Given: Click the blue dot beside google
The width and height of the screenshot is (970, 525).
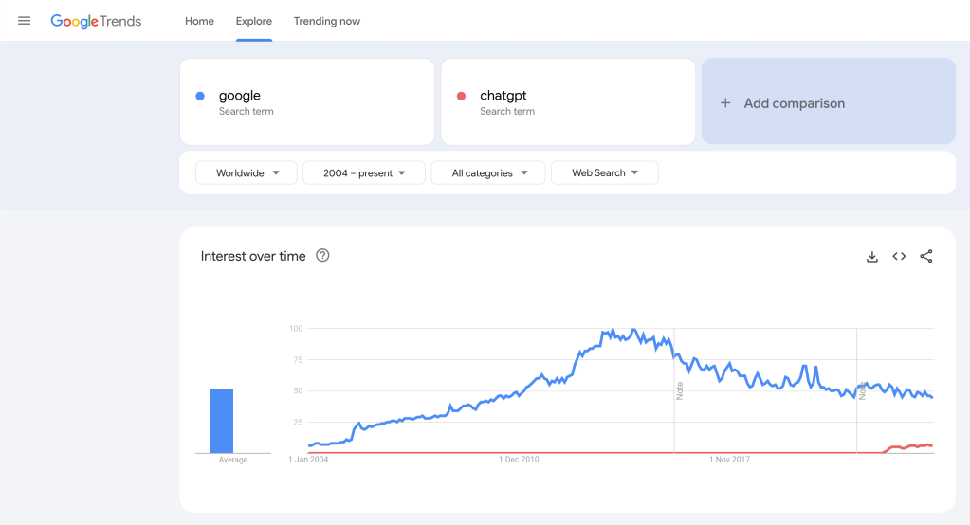Looking at the screenshot, I should (x=200, y=96).
